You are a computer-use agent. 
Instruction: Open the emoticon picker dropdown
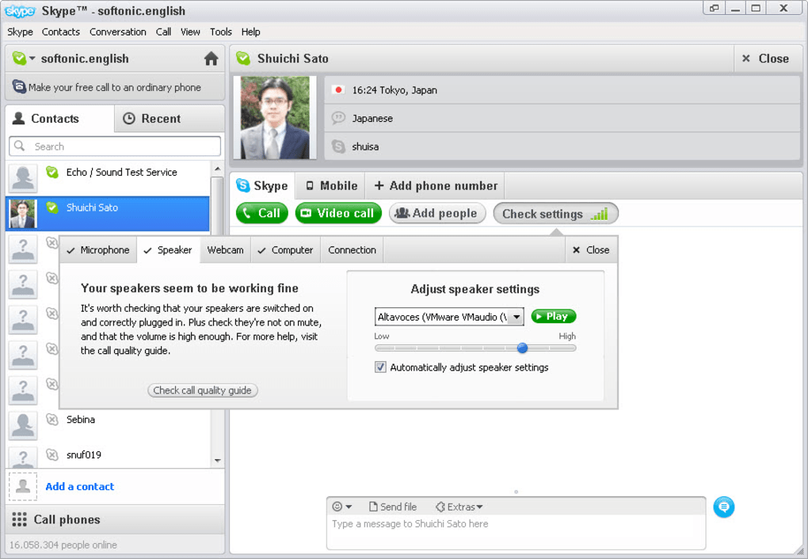click(x=341, y=507)
